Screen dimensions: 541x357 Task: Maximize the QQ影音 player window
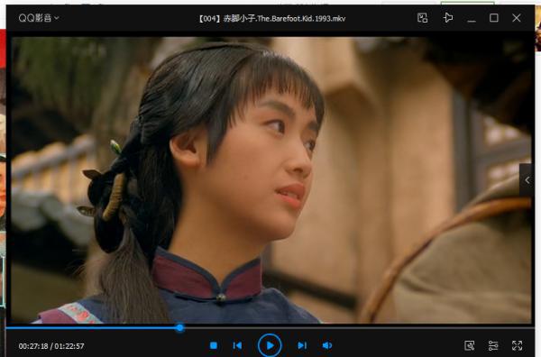tap(494, 18)
